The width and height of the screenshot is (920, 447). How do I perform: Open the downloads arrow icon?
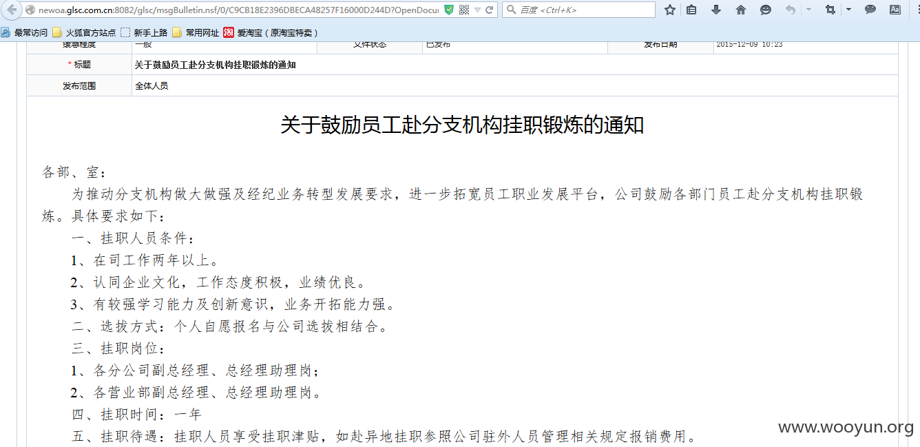pyautogui.click(x=716, y=10)
